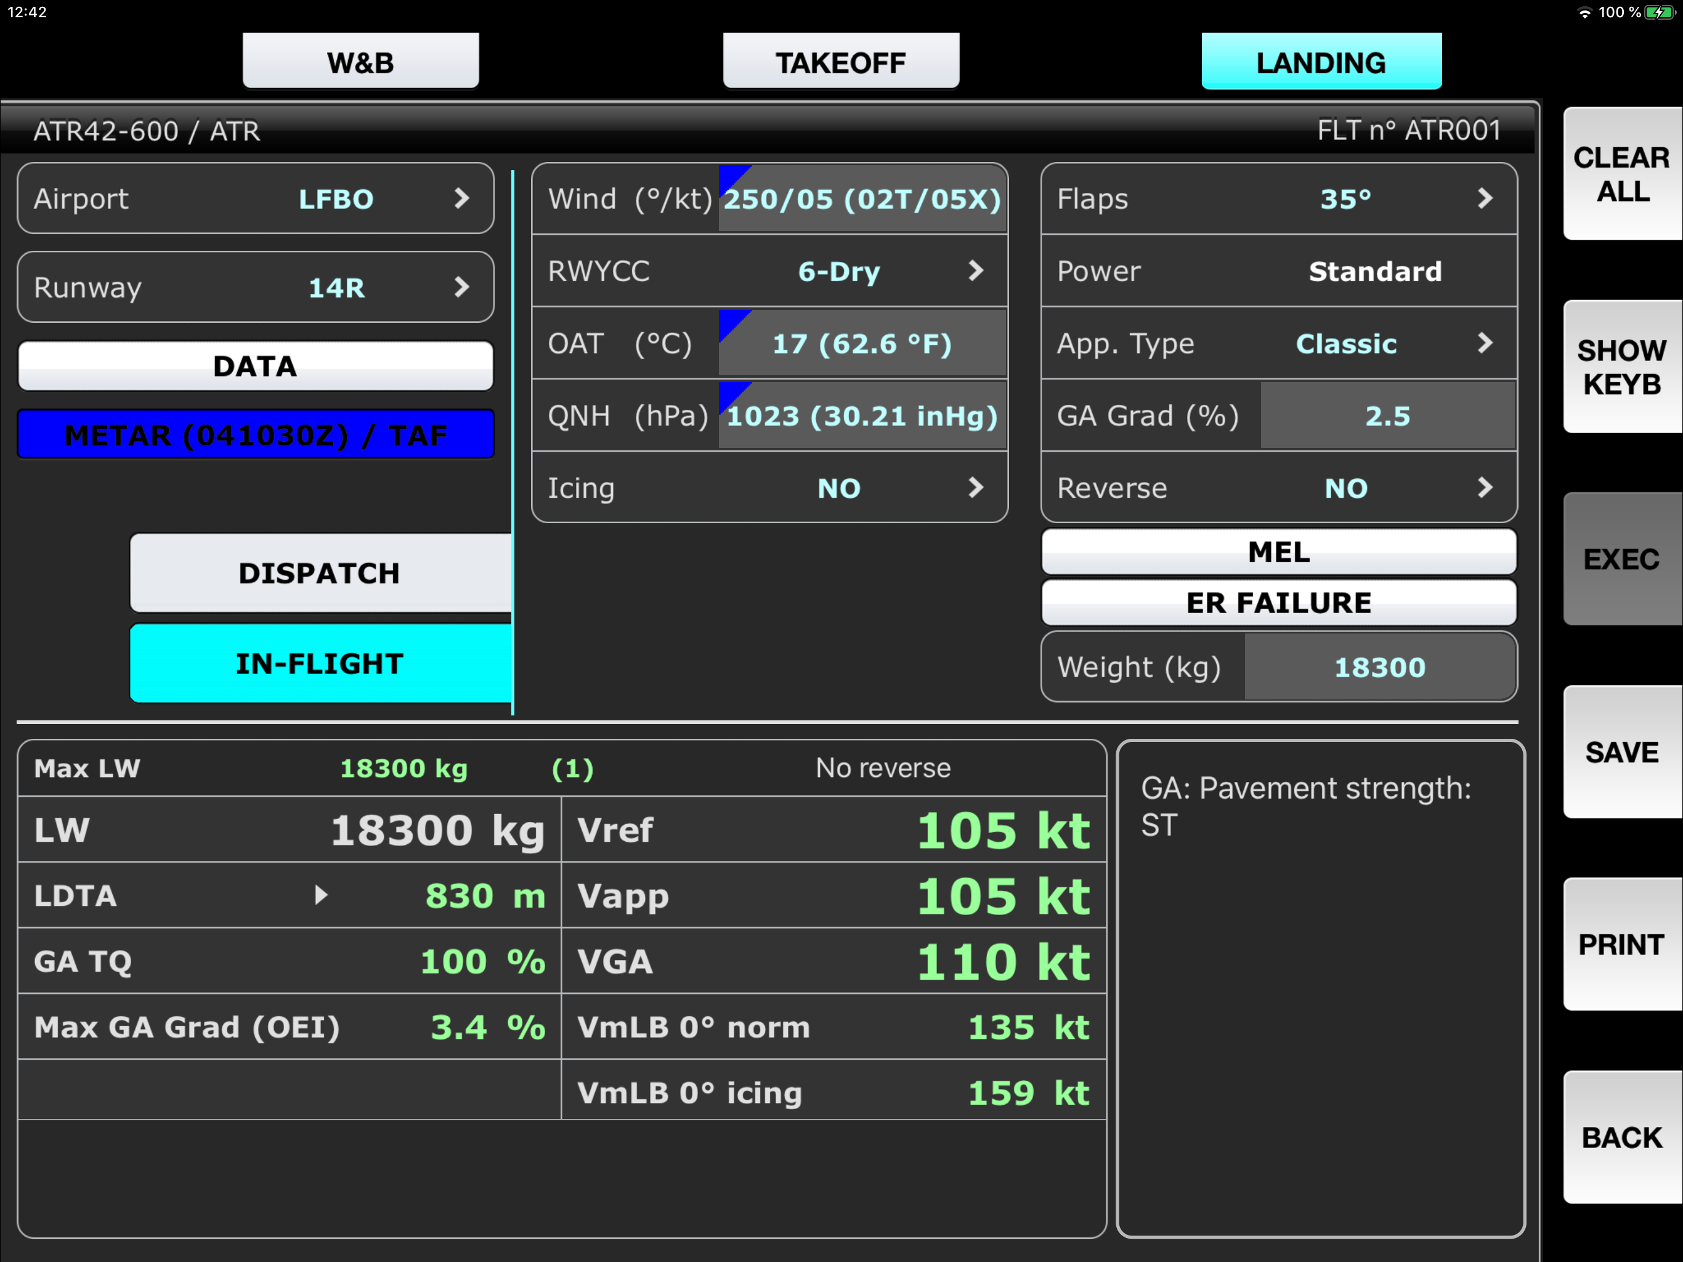Open Reverse NO options chevron

[x=1485, y=488]
